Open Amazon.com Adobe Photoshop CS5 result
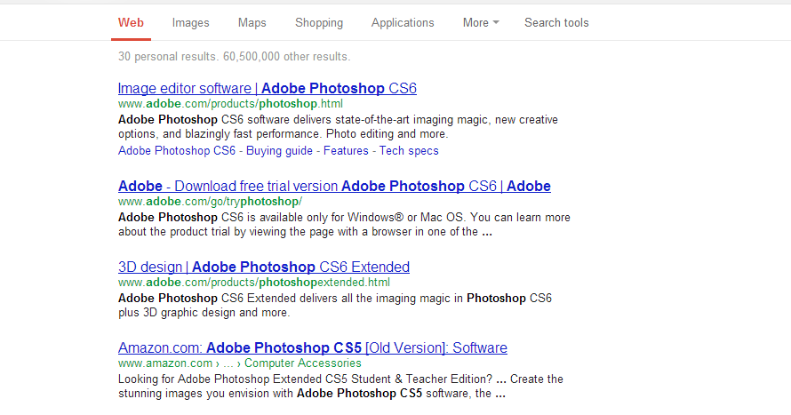Image resolution: width=791 pixels, height=415 pixels. [313, 347]
